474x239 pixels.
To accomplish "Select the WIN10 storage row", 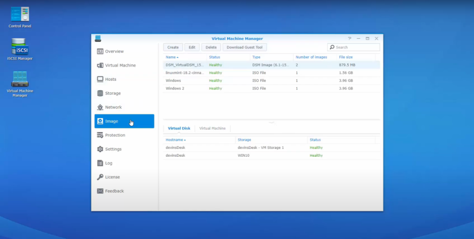I will pos(272,155).
